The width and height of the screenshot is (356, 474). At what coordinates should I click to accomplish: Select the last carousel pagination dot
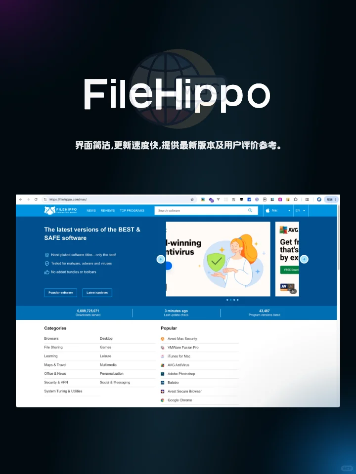[x=238, y=300]
